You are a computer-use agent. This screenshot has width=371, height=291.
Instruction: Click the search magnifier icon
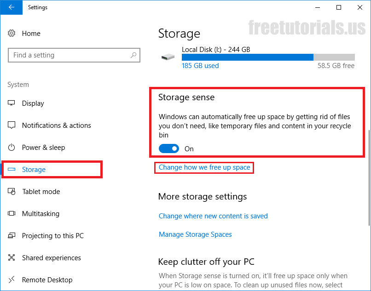[133, 55]
